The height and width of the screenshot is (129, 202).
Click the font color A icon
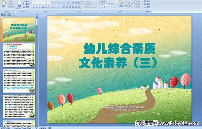[58, 7]
